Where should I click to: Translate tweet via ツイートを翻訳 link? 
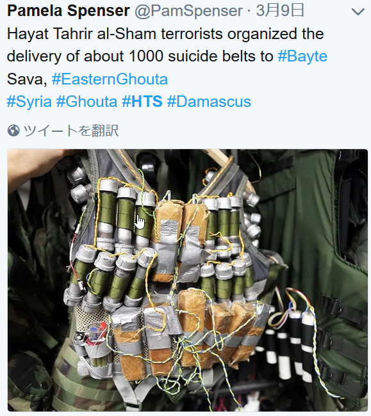click(x=71, y=131)
